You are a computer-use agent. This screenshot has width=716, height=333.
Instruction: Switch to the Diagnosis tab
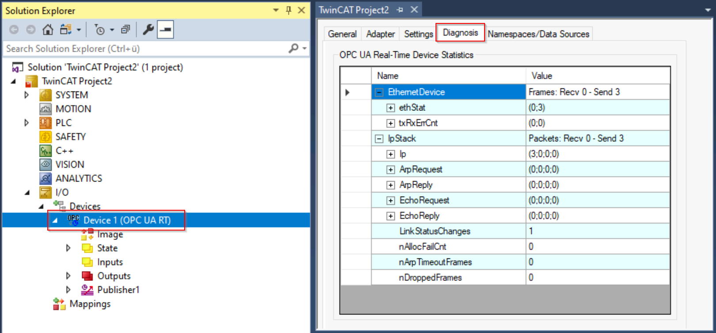click(460, 33)
